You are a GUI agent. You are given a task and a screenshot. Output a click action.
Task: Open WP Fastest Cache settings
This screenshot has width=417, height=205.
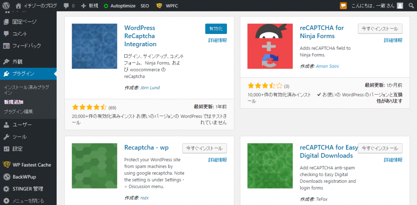[x=32, y=165]
